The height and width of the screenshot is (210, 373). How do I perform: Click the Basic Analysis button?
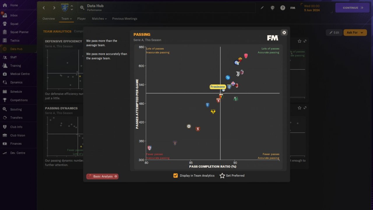coord(102,176)
